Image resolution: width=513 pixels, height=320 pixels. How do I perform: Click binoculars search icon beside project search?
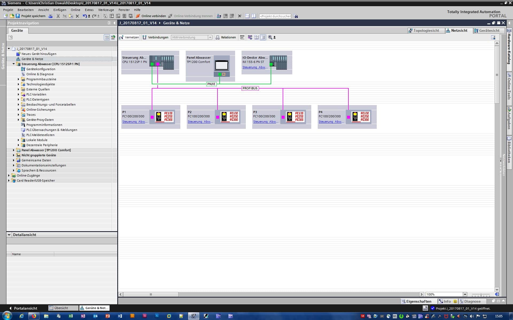296,16
